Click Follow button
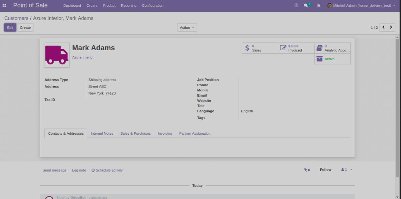This screenshot has width=401, height=199. (x=326, y=170)
